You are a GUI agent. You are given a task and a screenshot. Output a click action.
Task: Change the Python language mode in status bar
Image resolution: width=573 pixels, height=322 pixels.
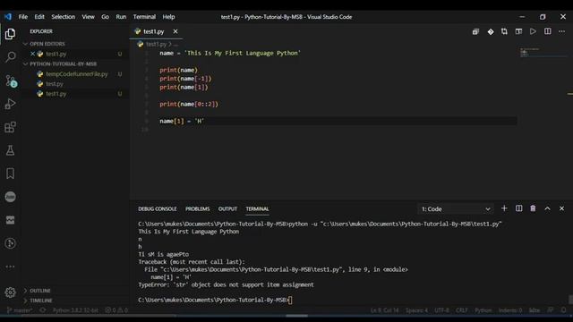pos(483,310)
